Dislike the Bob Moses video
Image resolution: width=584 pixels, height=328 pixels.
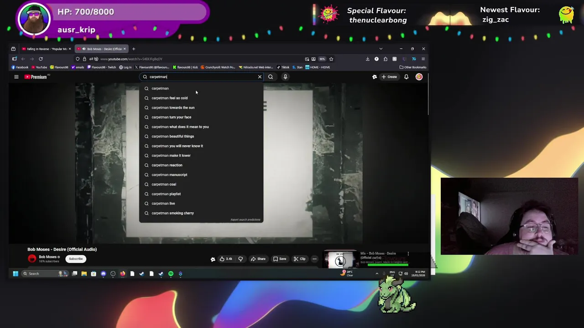pyautogui.click(x=240, y=259)
